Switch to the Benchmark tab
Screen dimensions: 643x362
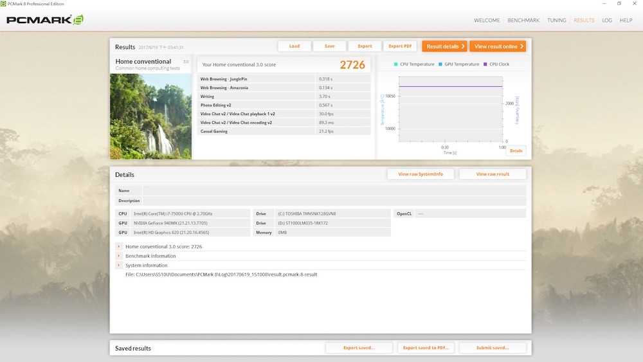coord(523,21)
